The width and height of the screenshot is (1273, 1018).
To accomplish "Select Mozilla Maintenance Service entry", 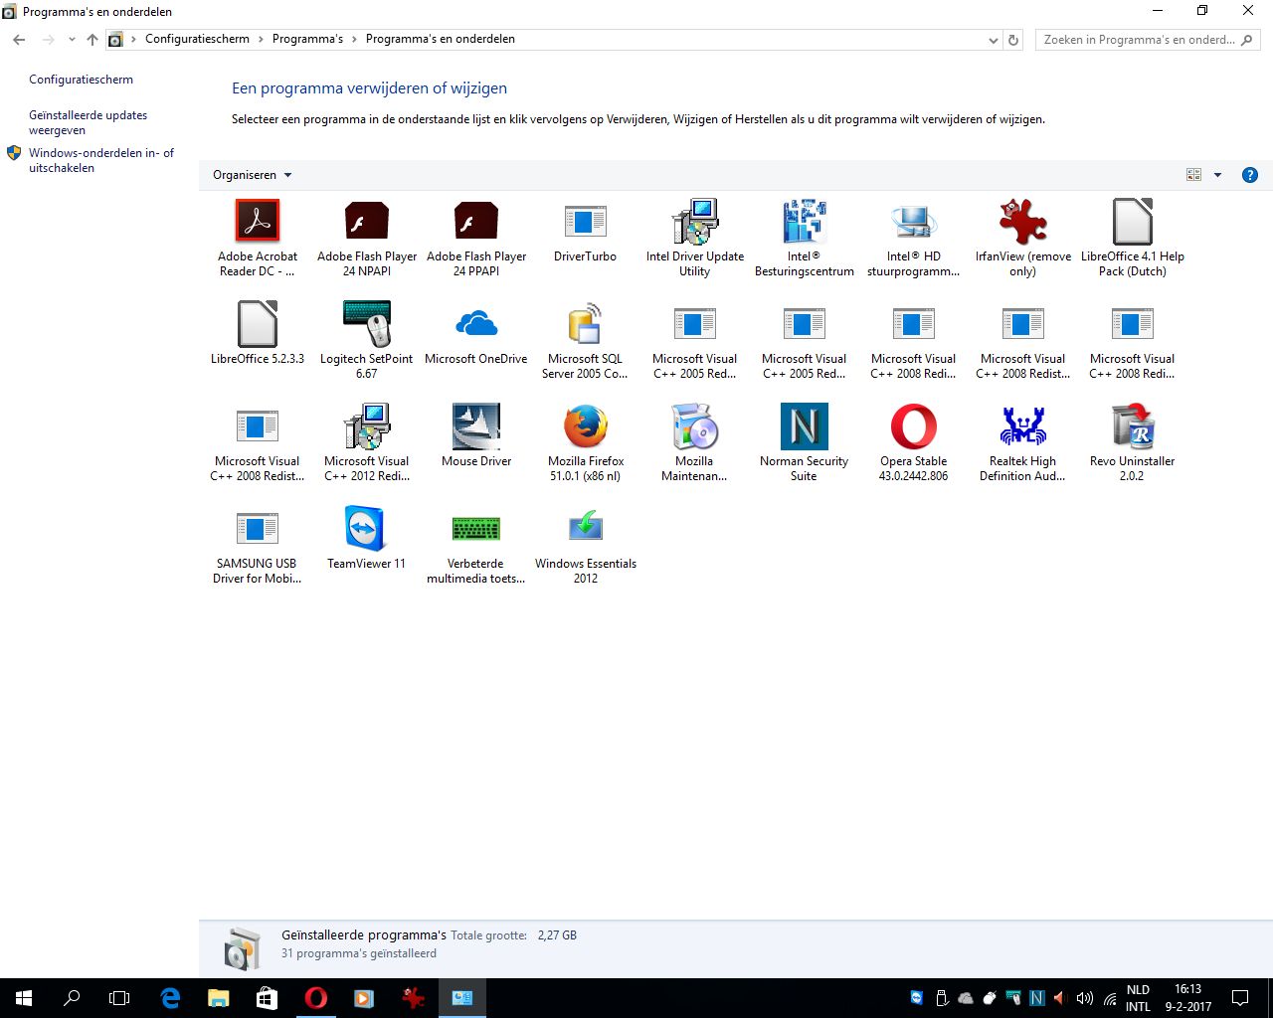I will (x=695, y=443).
